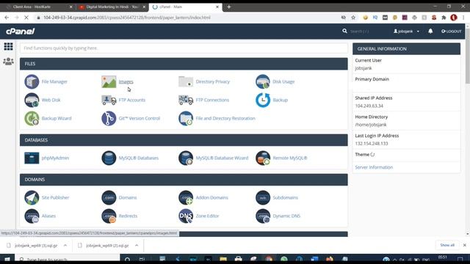Switch to the Client Area - HostKarle tab
This screenshot has height=264, width=470.
coord(37,7)
